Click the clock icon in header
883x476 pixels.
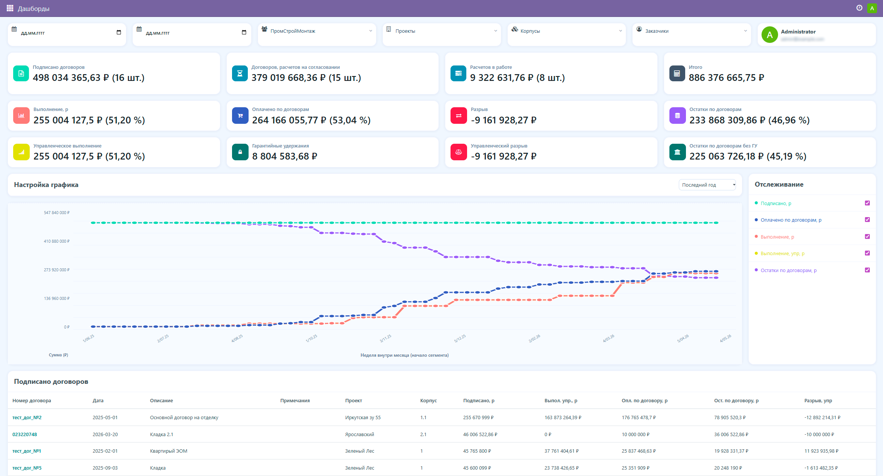tap(859, 8)
